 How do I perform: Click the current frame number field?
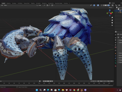[x=94, y=81]
